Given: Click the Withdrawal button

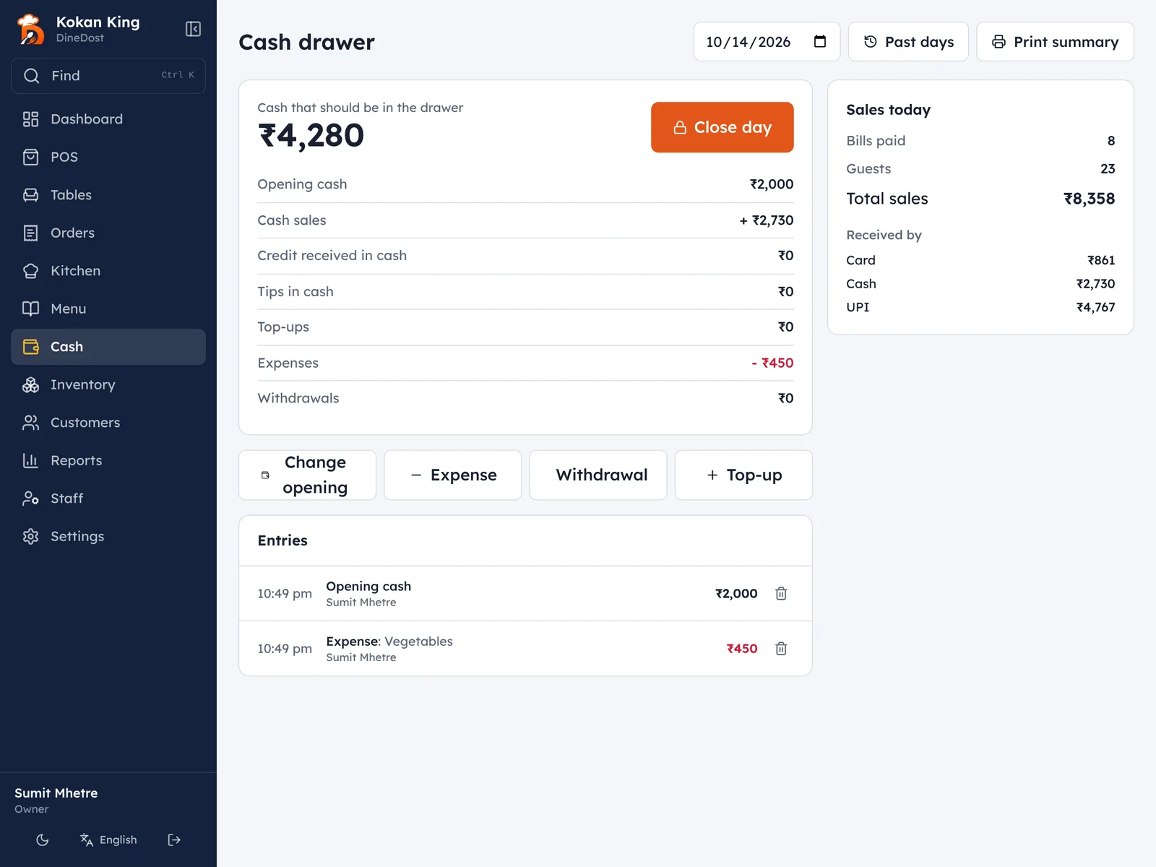Looking at the screenshot, I should click(598, 475).
